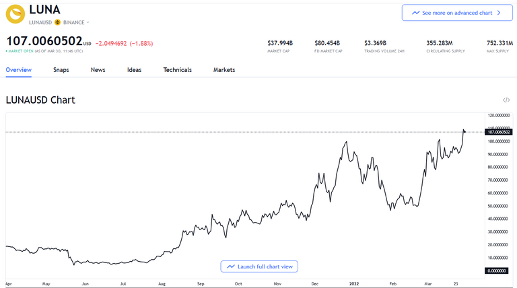The height and width of the screenshot is (288, 517).
Task: Click the LUNA coin logo icon
Action: 15,14
